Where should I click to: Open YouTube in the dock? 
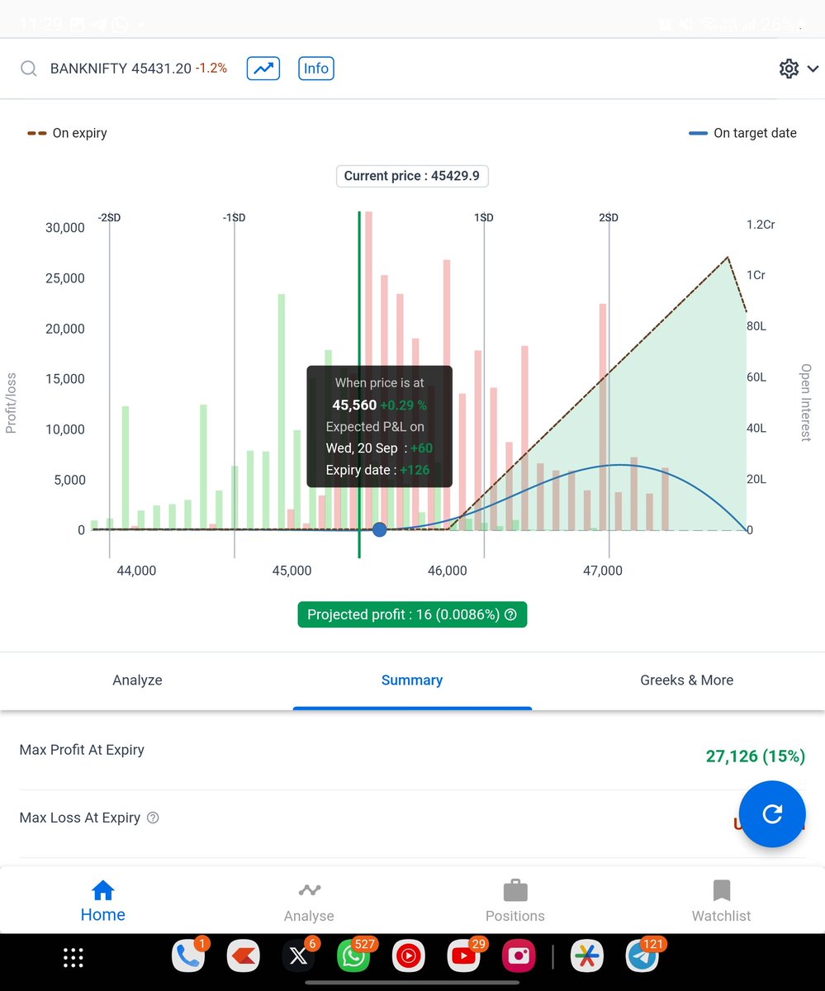pos(464,956)
